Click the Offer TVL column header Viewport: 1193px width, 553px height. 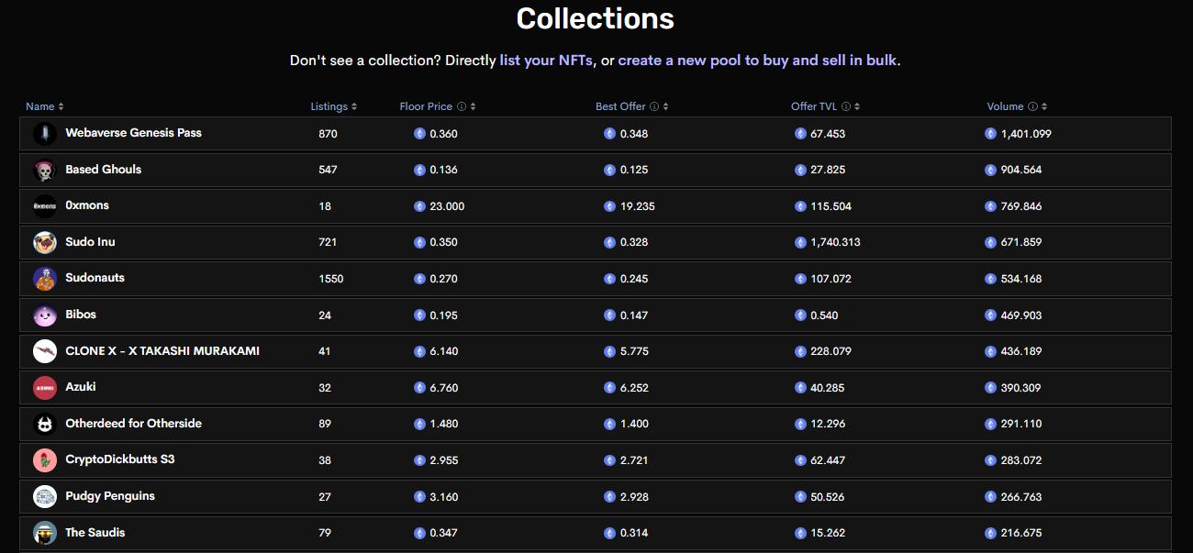[814, 106]
